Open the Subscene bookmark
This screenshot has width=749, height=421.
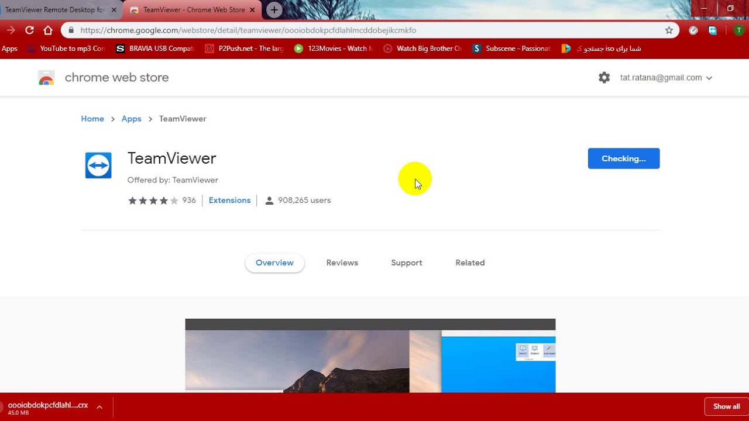511,49
